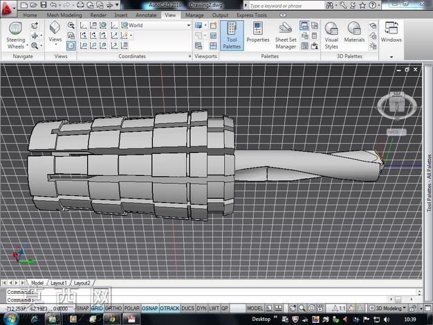Open the WCS dropdown below ViewCube

coord(396,132)
